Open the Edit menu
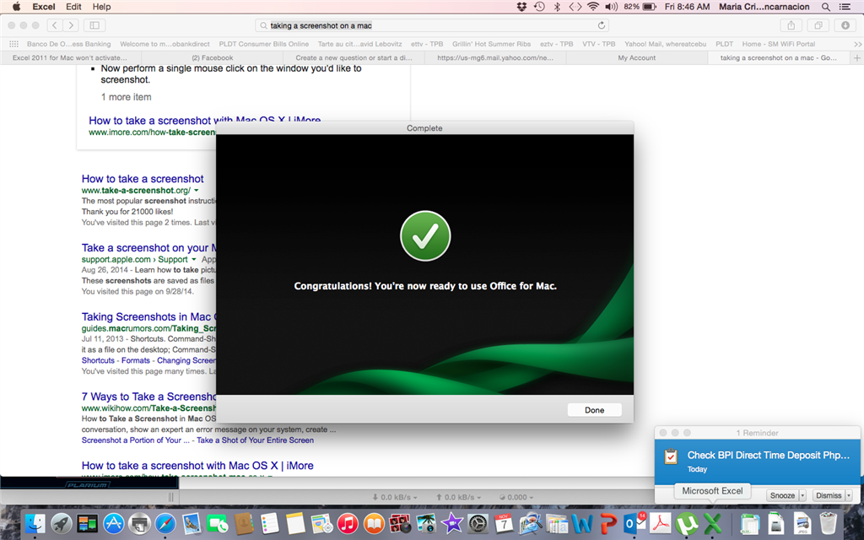The image size is (864, 540). pos(73,7)
